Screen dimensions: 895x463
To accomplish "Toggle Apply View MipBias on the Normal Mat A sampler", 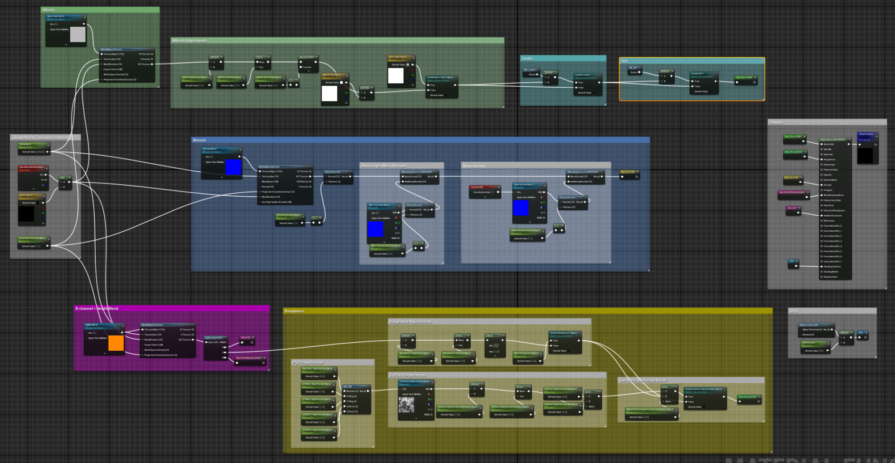I will (203, 162).
